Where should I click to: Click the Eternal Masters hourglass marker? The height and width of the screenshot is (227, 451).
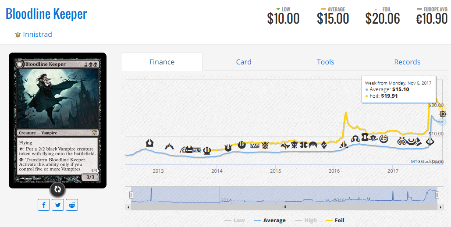365,137
